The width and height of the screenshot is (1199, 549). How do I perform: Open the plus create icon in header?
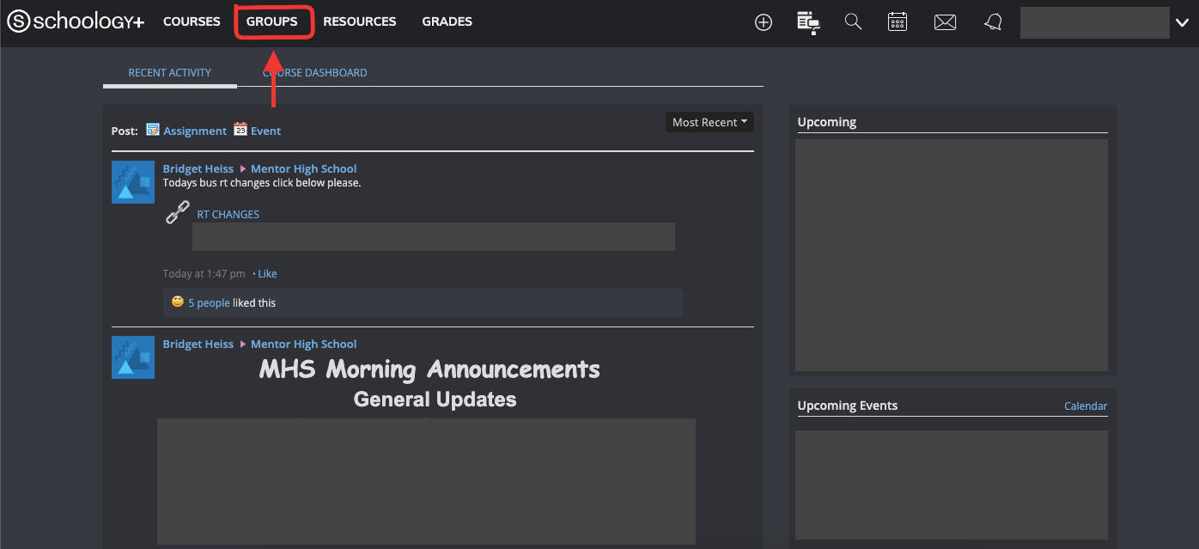(763, 22)
